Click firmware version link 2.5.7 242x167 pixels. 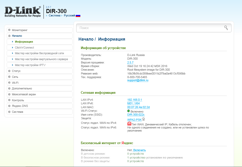(131, 62)
